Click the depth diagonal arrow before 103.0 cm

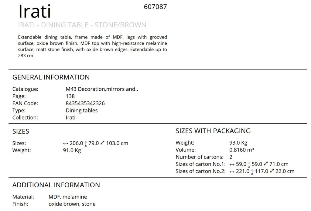pos(102,142)
